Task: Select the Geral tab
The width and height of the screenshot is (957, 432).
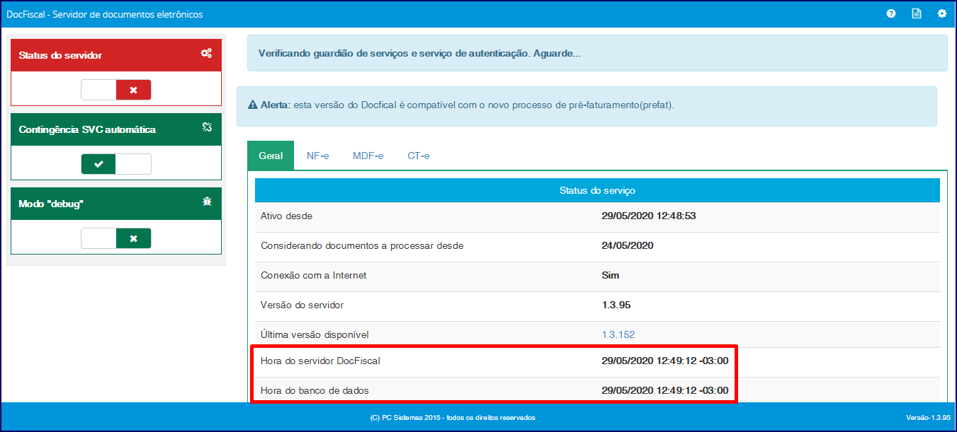Action: point(271,156)
